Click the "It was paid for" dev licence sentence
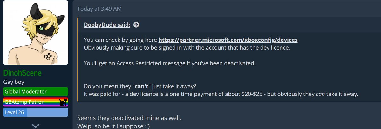The width and height of the screenshot is (381, 129). coord(221,94)
